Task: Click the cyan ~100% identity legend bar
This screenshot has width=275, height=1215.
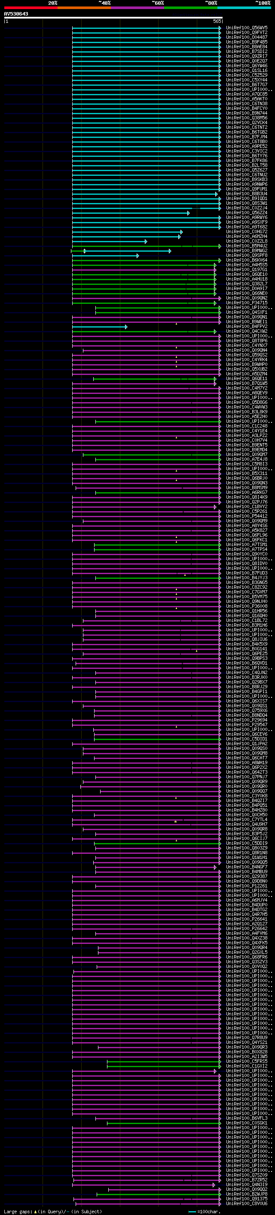Action: [x=244, y=8]
